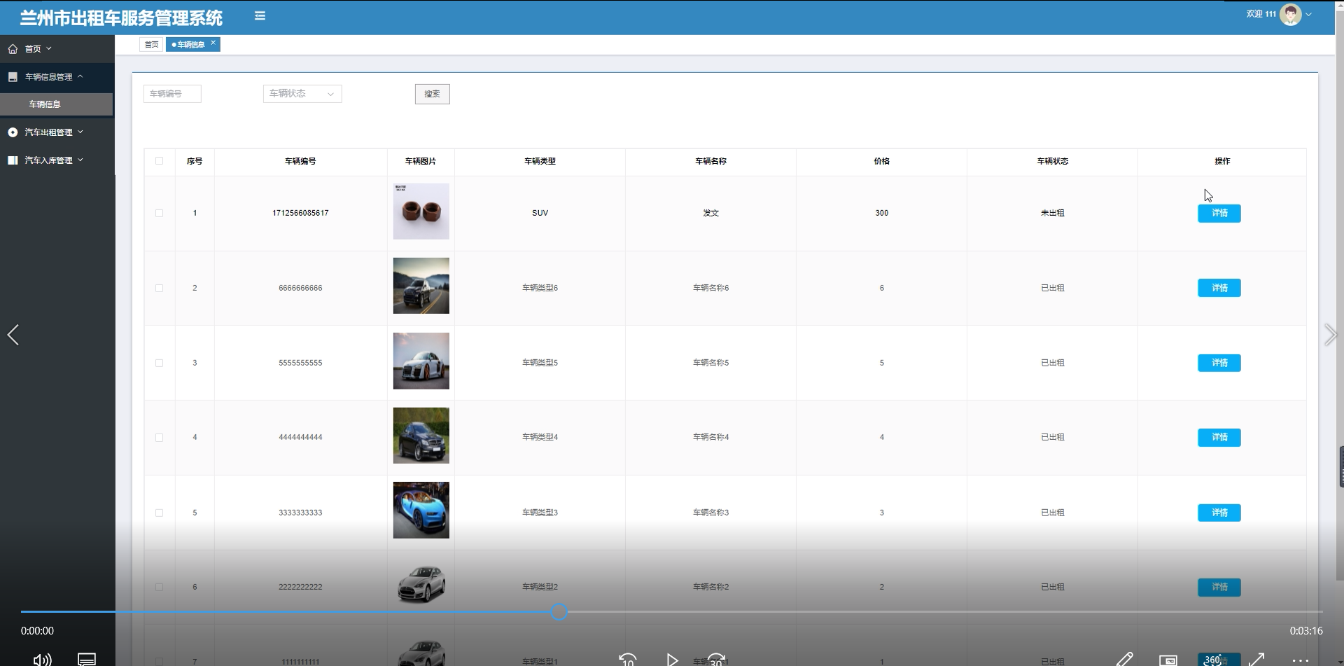Check the checkbox for row 2

click(159, 288)
